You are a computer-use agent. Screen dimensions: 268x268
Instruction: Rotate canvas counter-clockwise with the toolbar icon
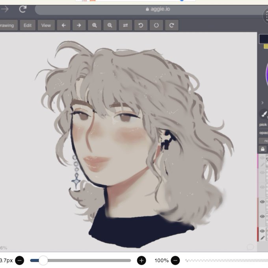[x=141, y=25]
